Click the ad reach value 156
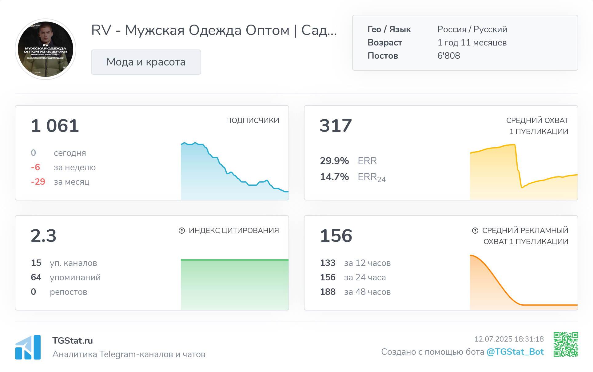This screenshot has width=593, height=372. pyautogui.click(x=336, y=236)
